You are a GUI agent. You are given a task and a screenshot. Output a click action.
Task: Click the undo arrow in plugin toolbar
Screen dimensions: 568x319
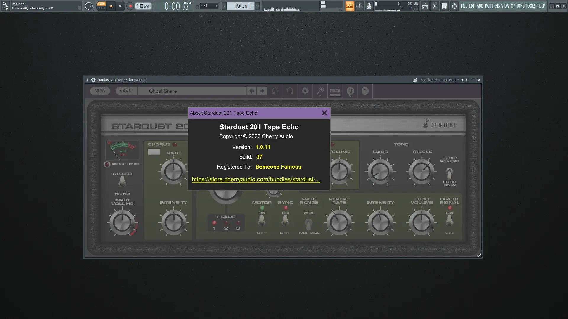coord(275,91)
